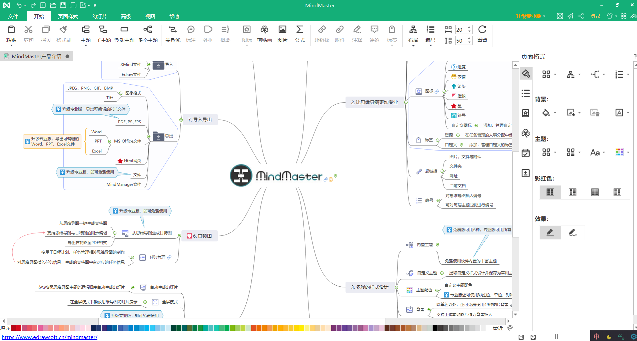This screenshot has height=341, width=637.
Task: Expand the theme color palette dropdown
Action: 628,153
